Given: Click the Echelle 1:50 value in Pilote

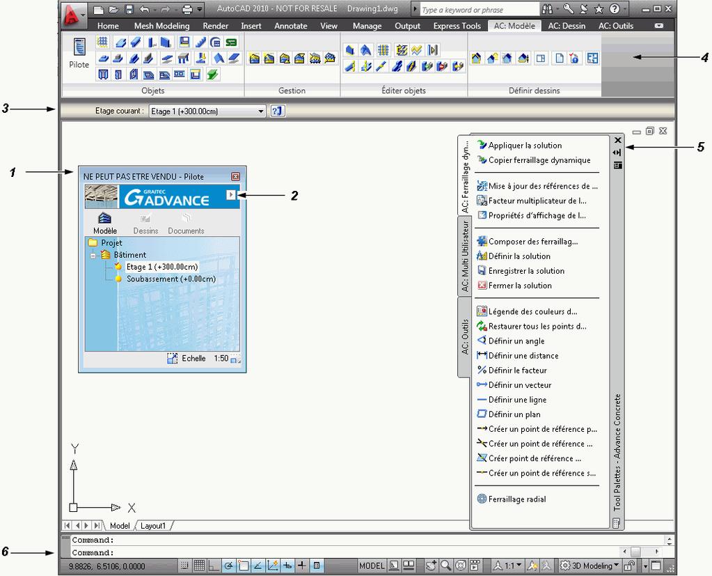Looking at the screenshot, I should pos(221,359).
